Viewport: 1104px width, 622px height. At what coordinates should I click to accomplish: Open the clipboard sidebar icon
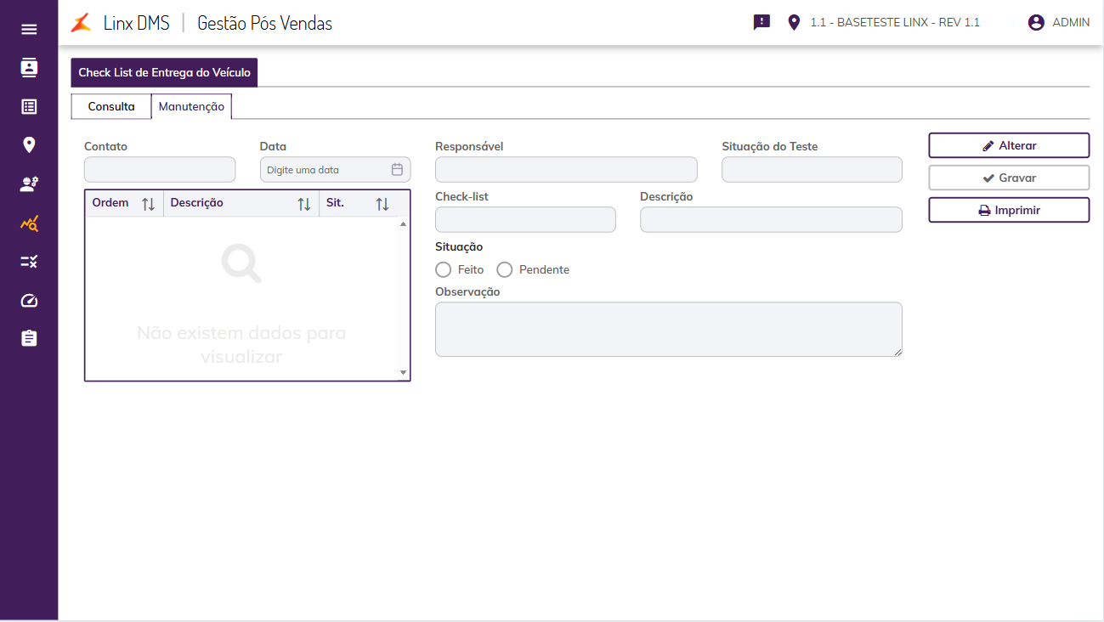29,338
